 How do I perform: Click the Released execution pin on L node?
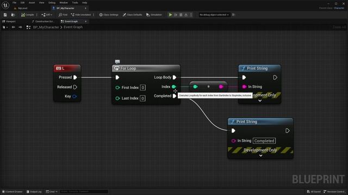75,87
